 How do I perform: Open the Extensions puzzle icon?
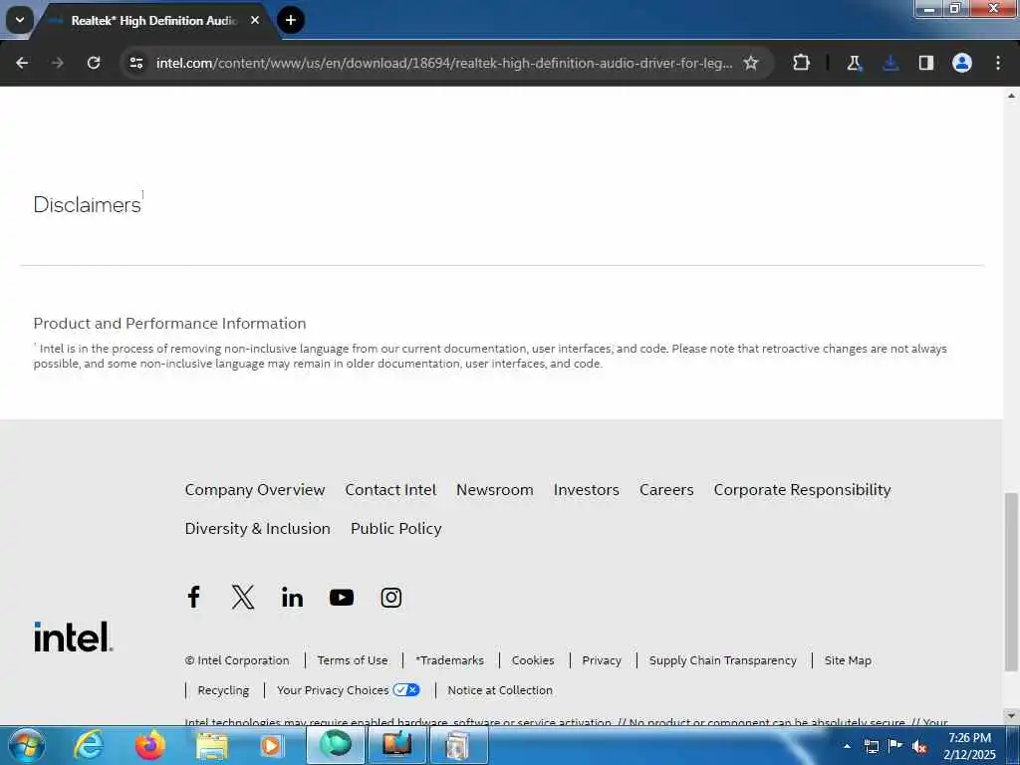coord(802,63)
